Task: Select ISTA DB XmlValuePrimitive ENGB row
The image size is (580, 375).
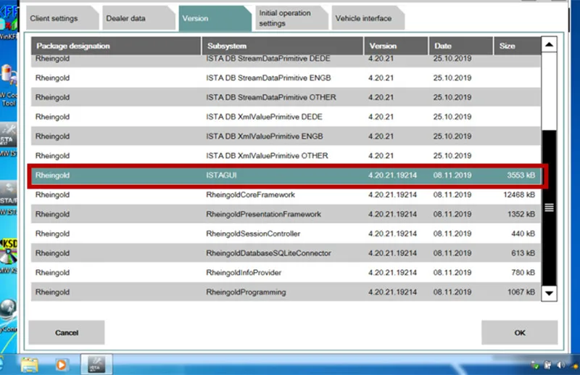Action: pyautogui.click(x=286, y=136)
